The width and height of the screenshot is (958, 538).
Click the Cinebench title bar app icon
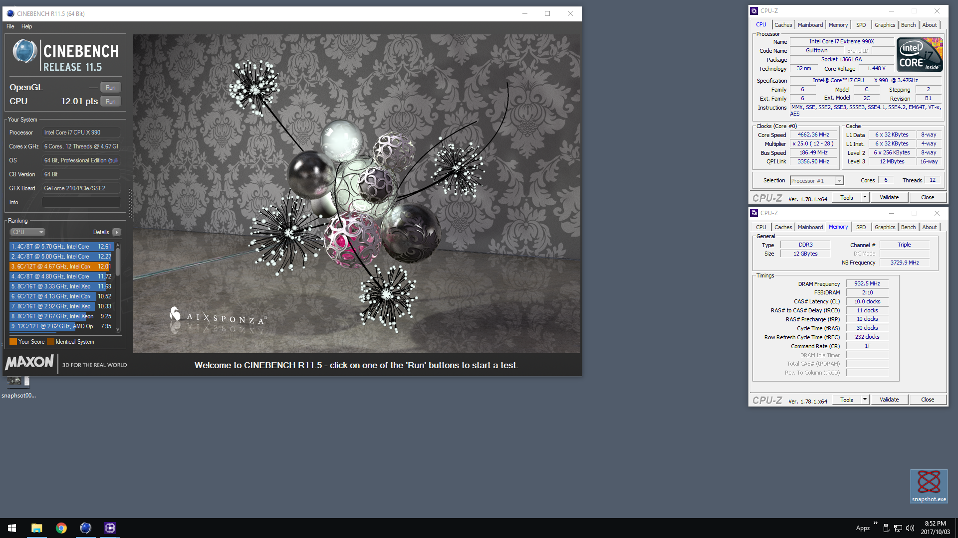pyautogui.click(x=10, y=13)
